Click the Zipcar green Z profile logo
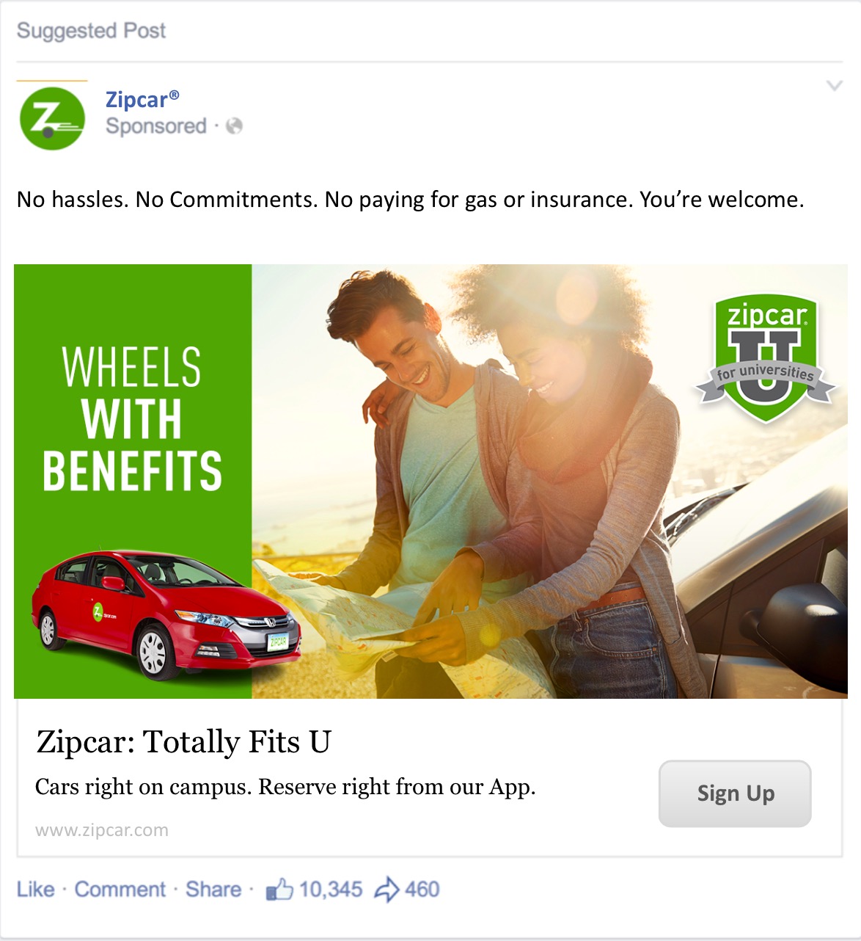Viewport: 861px width, 941px height. 52,119
